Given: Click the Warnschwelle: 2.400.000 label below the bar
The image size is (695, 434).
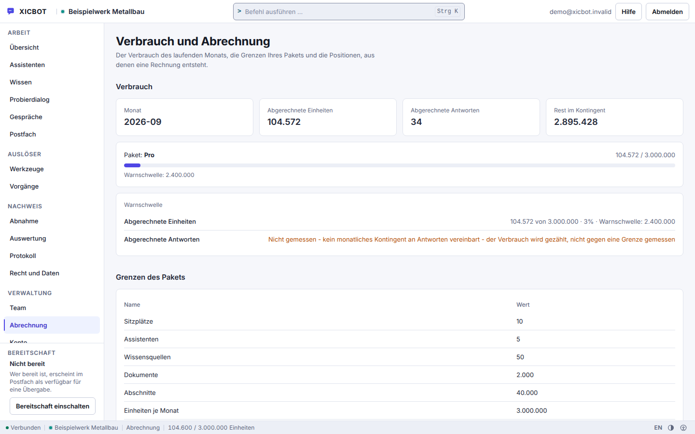Looking at the screenshot, I should tap(159, 175).
